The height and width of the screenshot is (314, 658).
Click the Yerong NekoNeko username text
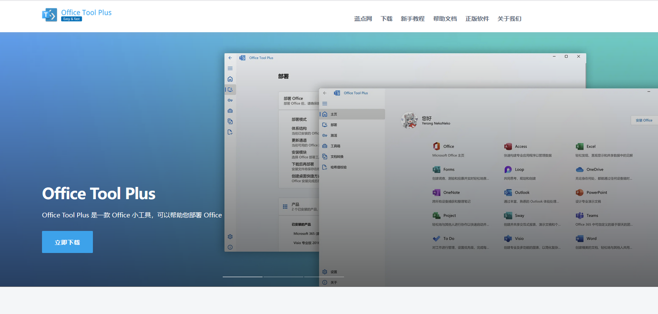(436, 123)
